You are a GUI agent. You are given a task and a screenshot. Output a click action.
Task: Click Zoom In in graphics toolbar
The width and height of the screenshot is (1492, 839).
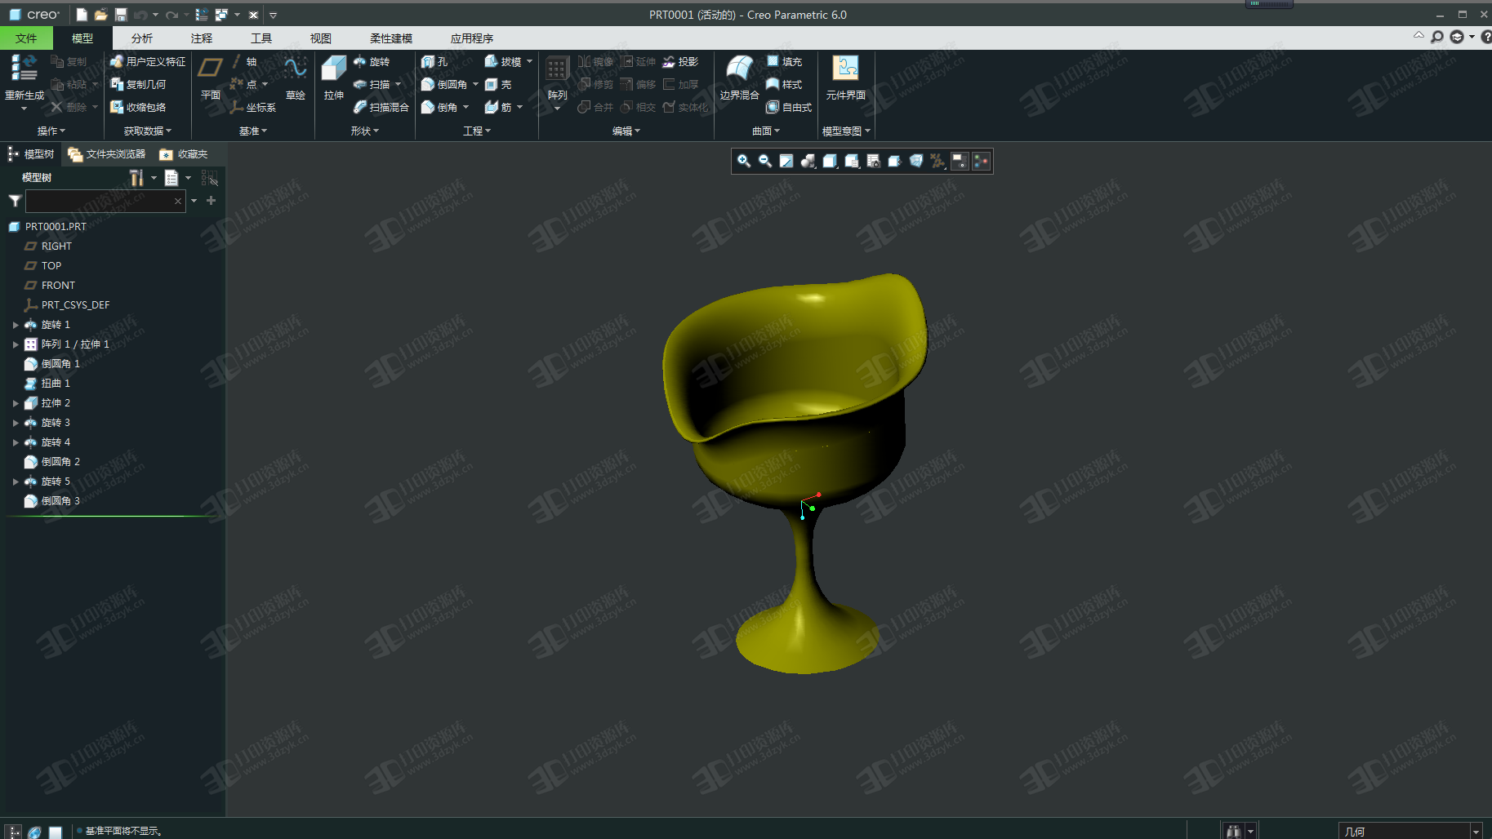point(743,161)
